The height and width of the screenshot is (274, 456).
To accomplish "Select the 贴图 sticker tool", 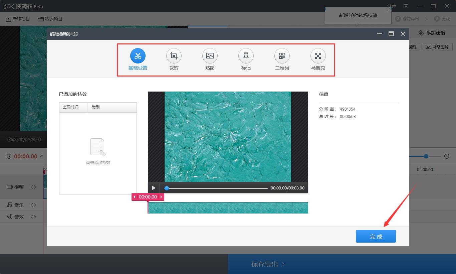I will point(210,55).
